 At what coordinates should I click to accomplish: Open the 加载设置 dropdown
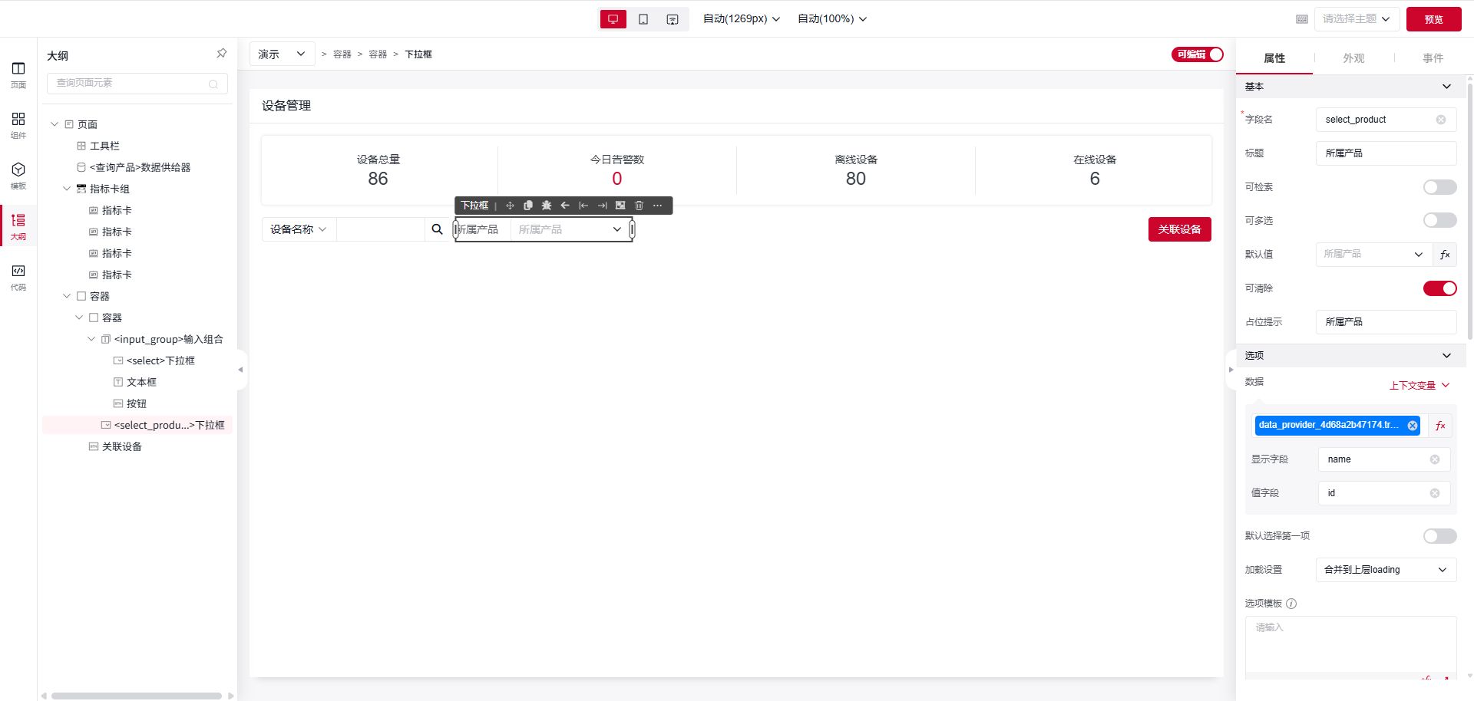(x=1385, y=570)
